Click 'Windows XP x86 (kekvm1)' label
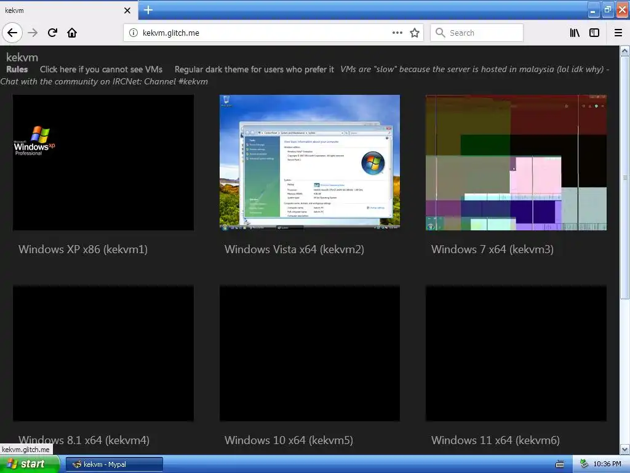630x473 pixels. click(x=83, y=249)
